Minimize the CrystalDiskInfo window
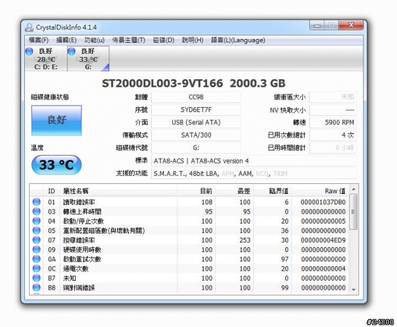 [317, 25]
